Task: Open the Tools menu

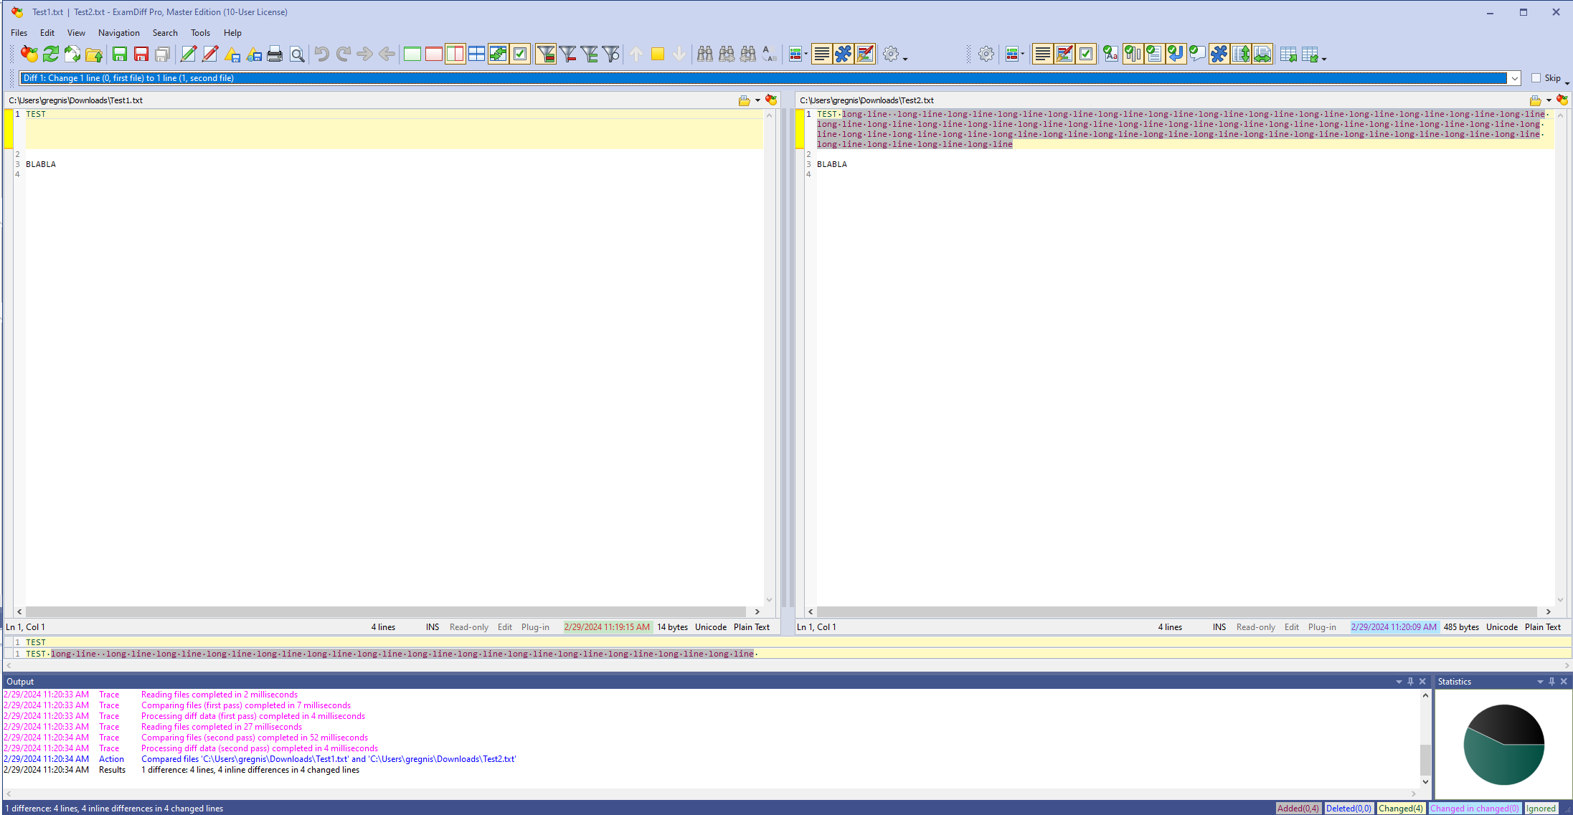Action: tap(200, 33)
